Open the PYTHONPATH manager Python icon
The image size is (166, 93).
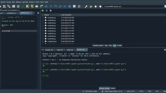tap(91, 6)
